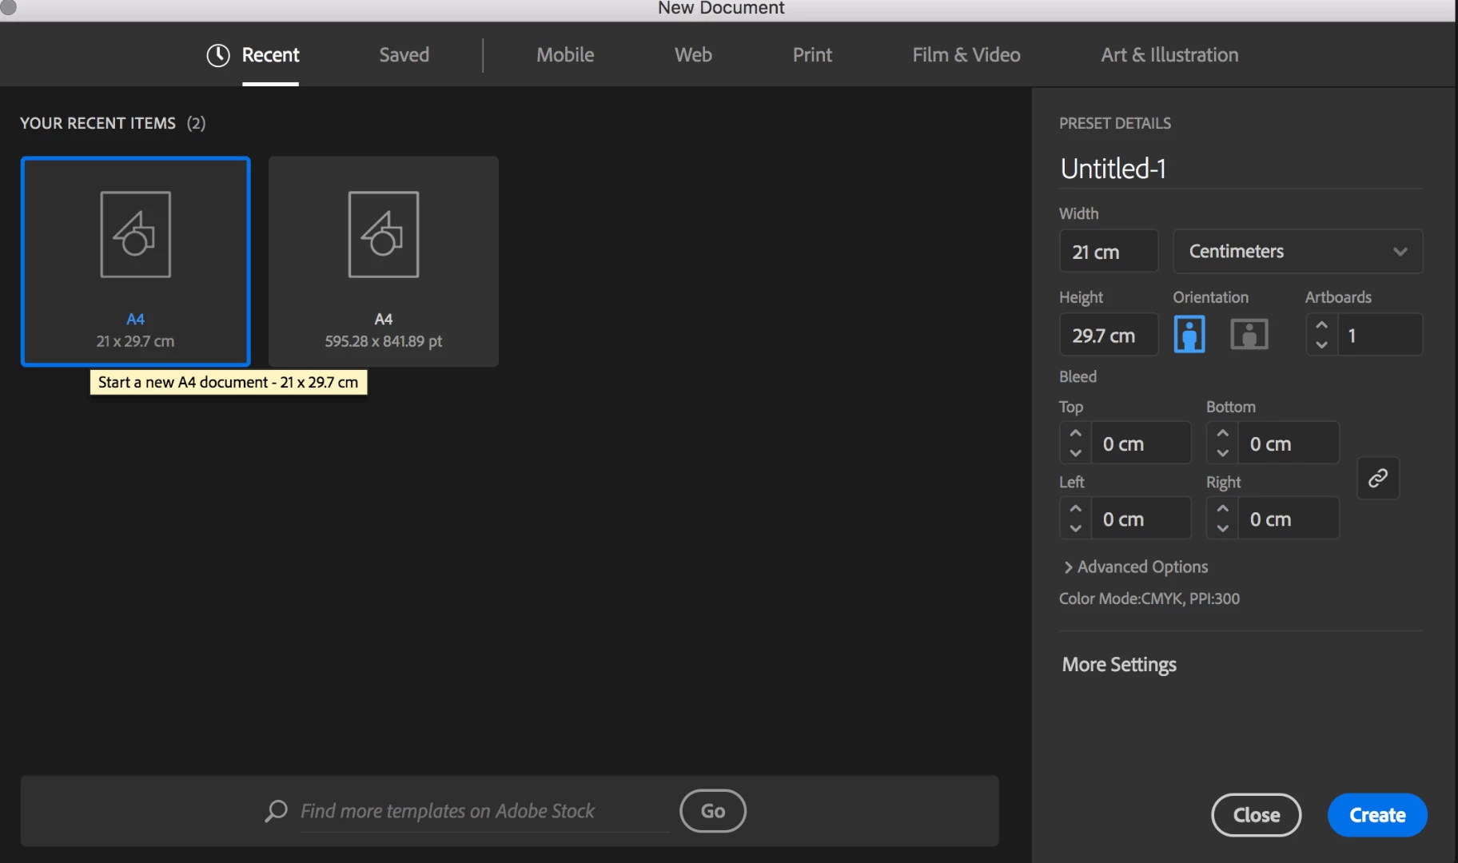Image resolution: width=1458 pixels, height=863 pixels.
Task: Select landscape orientation icon
Action: point(1249,334)
